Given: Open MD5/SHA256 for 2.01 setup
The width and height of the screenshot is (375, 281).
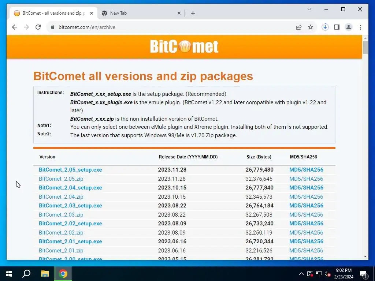Looking at the screenshot, I should coord(307,241).
